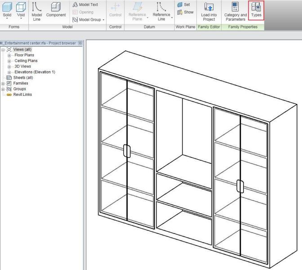Image resolution: width=302 pixels, height=270 pixels.
Task: Select the Reference Line tool
Action: tap(161, 11)
